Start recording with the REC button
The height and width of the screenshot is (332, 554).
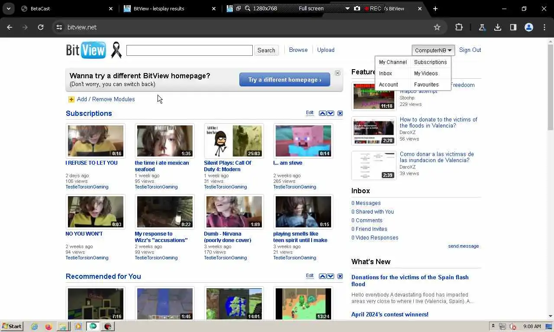pyautogui.click(x=373, y=8)
